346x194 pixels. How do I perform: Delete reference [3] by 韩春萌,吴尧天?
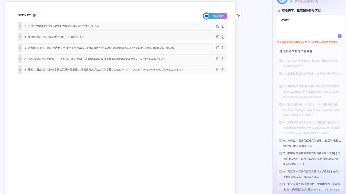[223, 48]
